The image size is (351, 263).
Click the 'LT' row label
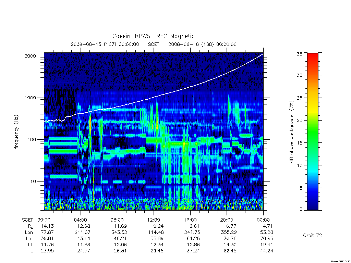pyautogui.click(x=30, y=245)
